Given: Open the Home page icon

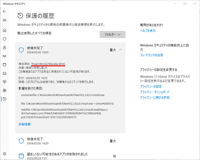Looking at the screenshot, I should click(4, 30).
